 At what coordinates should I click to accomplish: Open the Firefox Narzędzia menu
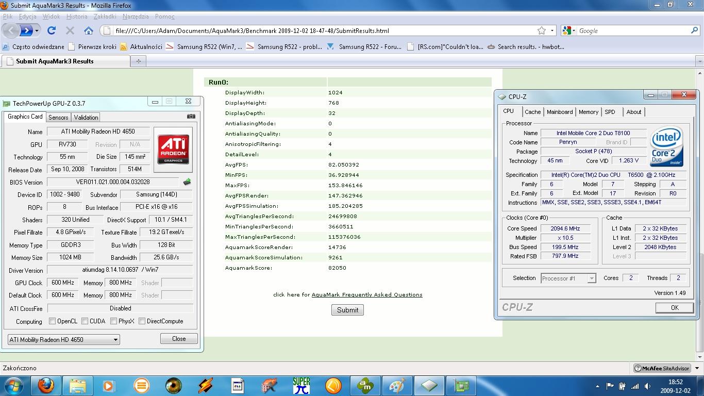136,16
